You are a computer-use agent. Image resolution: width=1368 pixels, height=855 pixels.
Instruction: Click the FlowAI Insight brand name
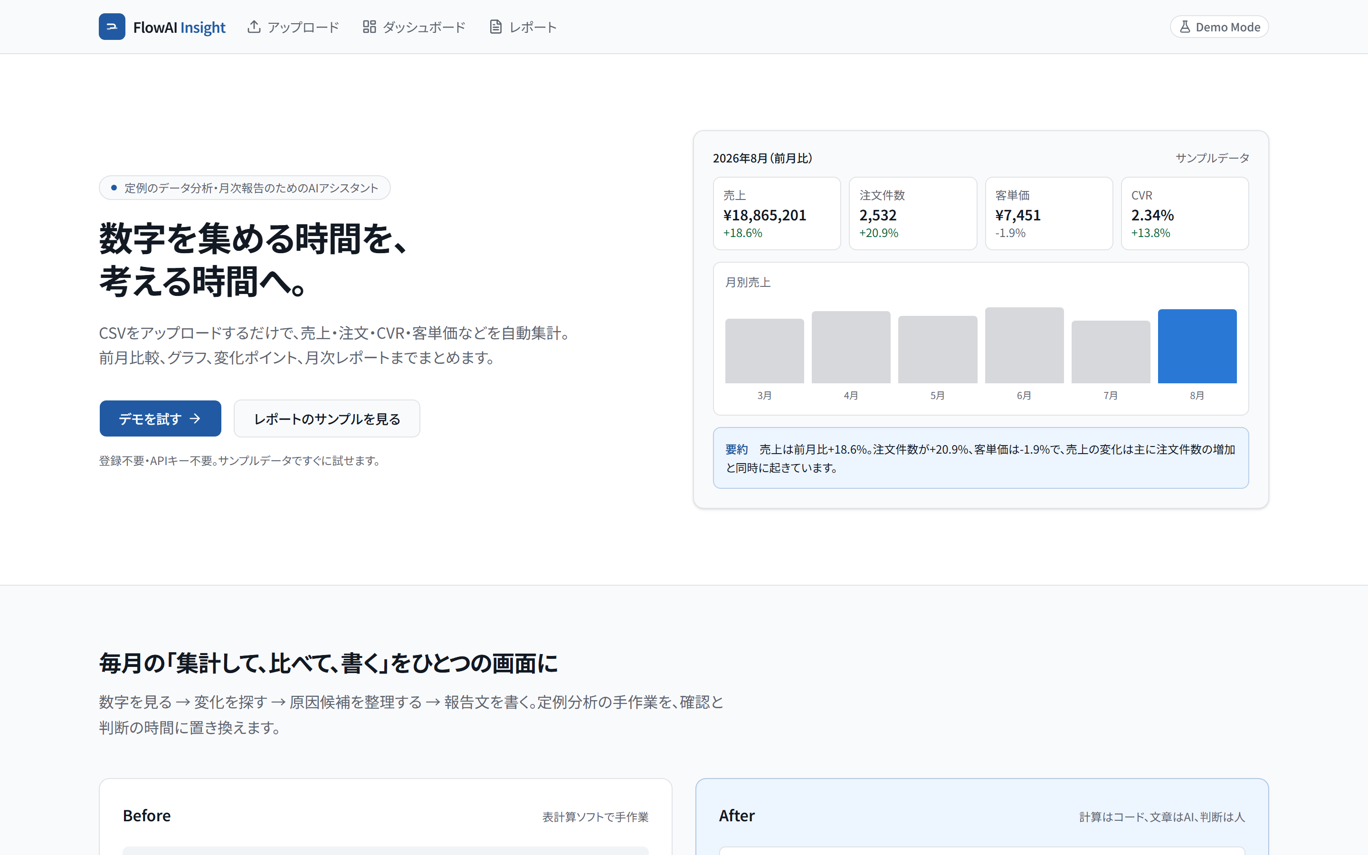point(179,27)
